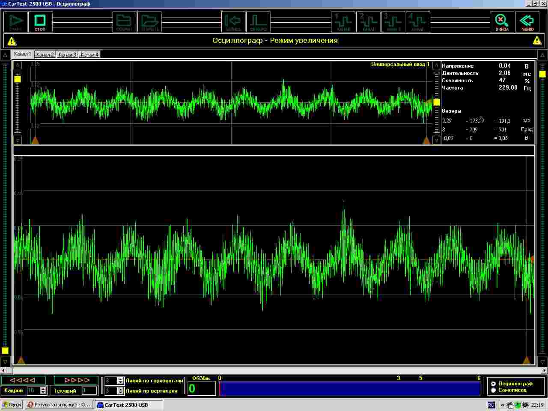Image resolution: width=548 pixels, height=411 pixels.
Task: Click the yellow slider handle right of overview
Action: pyautogui.click(x=436, y=102)
